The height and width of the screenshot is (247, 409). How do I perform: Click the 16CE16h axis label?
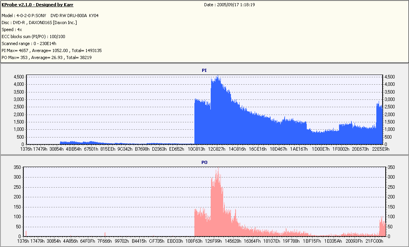pyautogui.click(x=258, y=149)
